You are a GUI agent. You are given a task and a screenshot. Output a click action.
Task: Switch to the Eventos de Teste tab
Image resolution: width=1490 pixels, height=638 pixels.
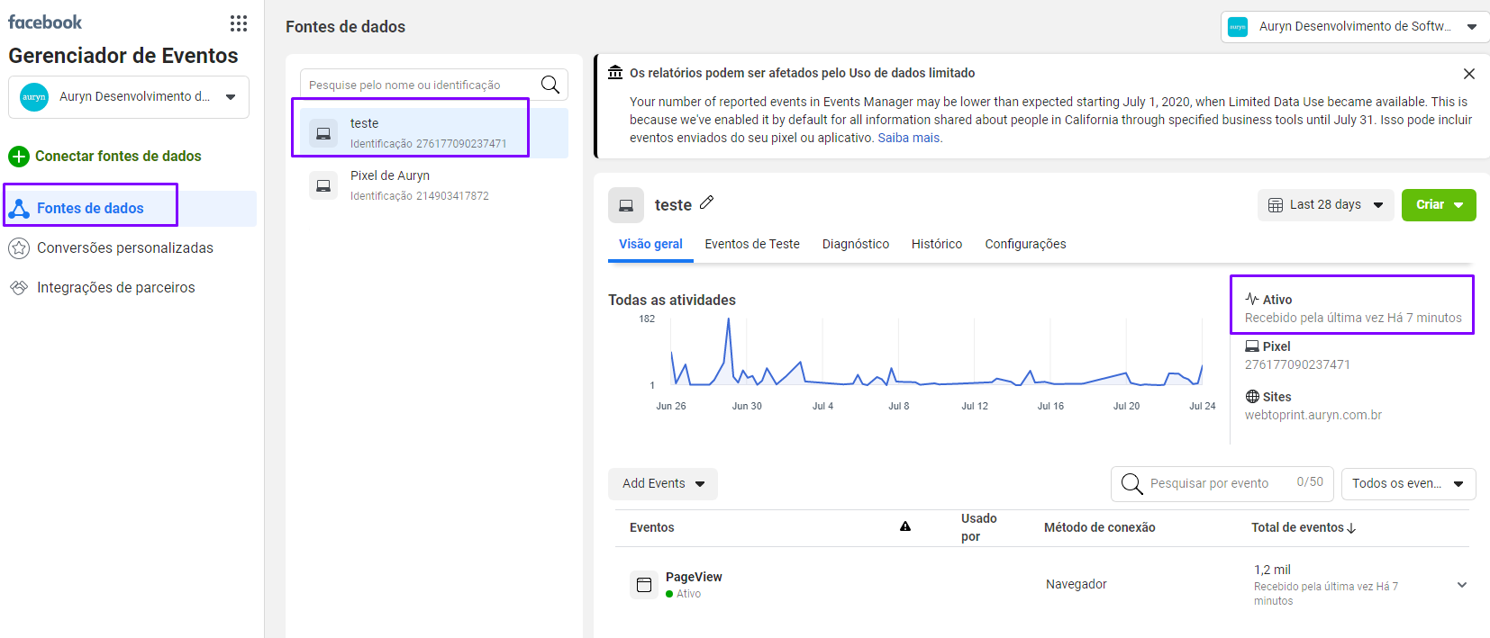752,244
